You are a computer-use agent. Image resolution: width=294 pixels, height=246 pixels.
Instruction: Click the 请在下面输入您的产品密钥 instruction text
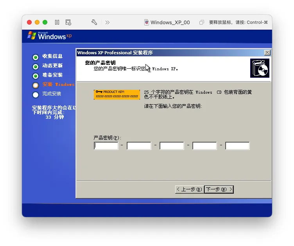173,106
